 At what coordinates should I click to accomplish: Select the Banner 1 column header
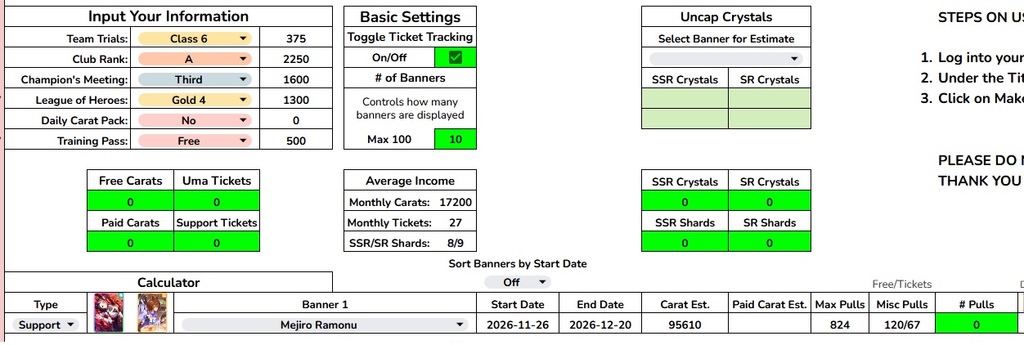click(x=325, y=304)
